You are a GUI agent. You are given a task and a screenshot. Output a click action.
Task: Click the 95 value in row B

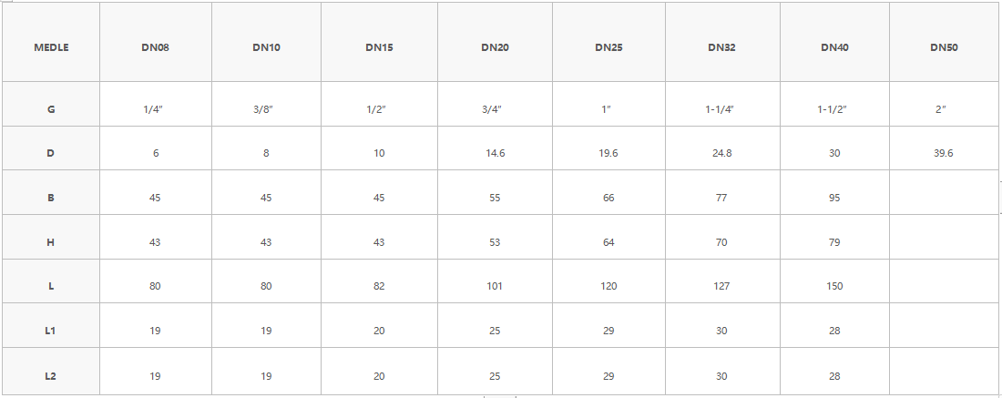(834, 198)
